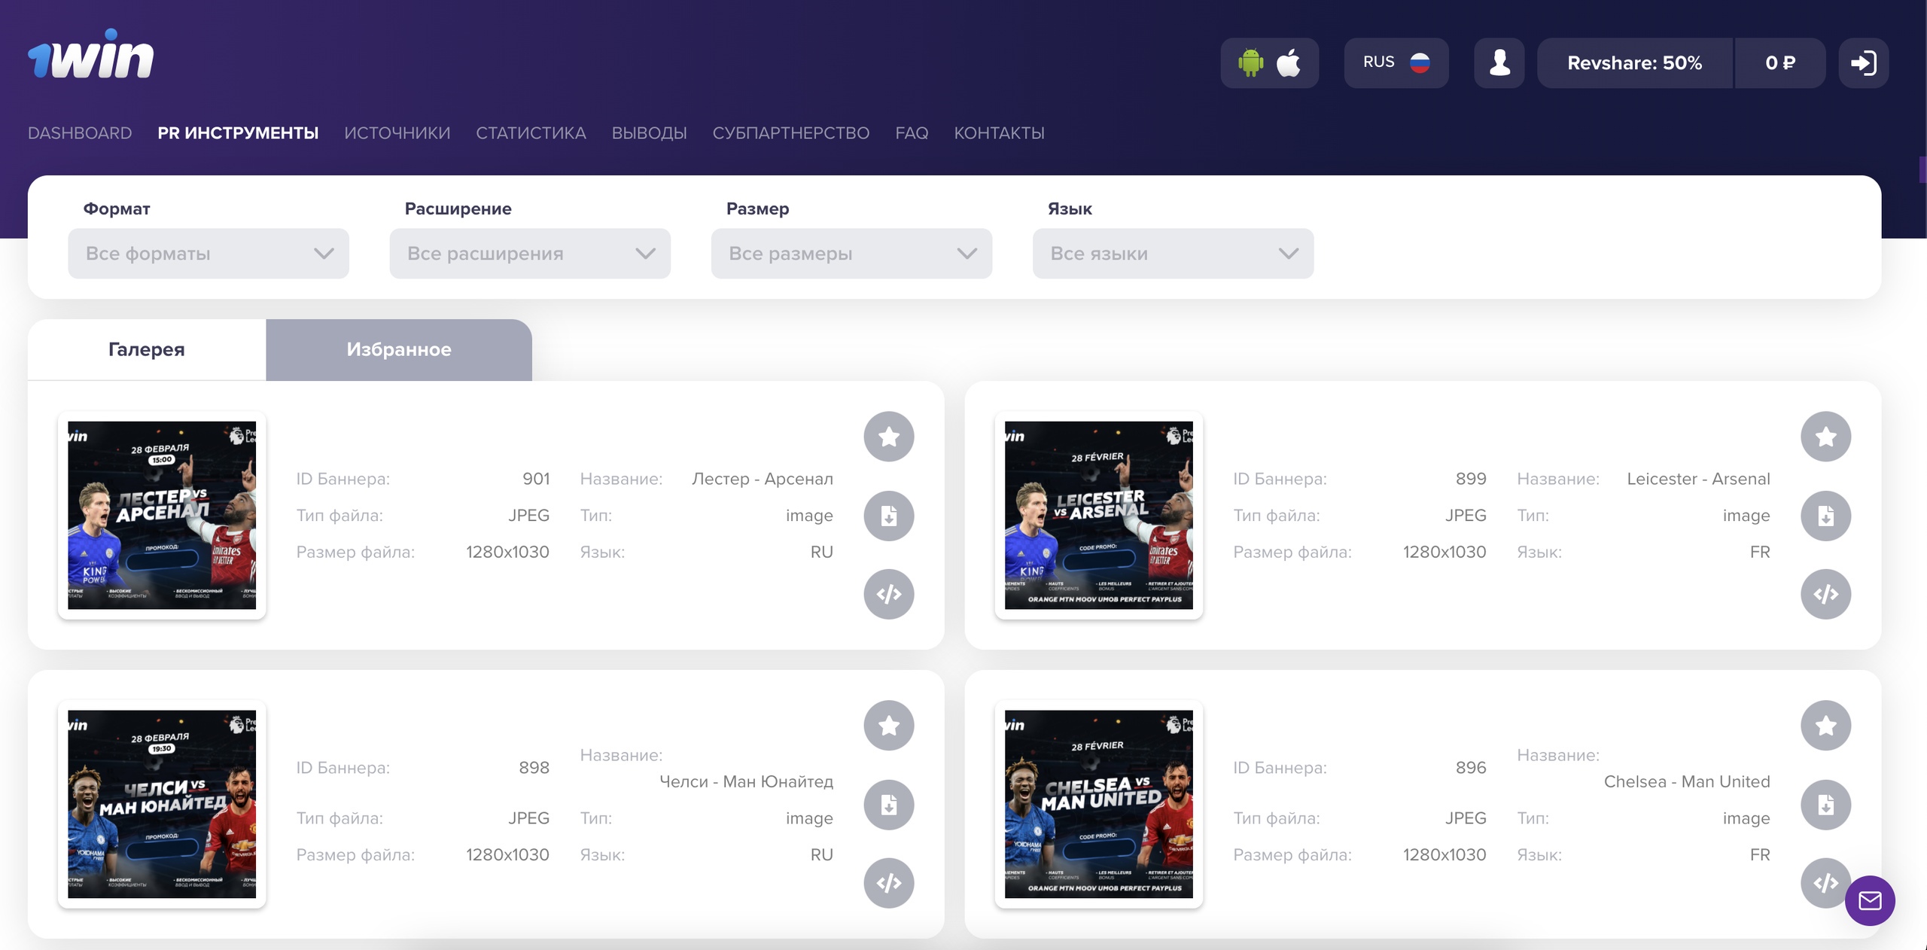Image resolution: width=1927 pixels, height=950 pixels.
Task: Favorite banner 901 with star
Action: tap(888, 437)
